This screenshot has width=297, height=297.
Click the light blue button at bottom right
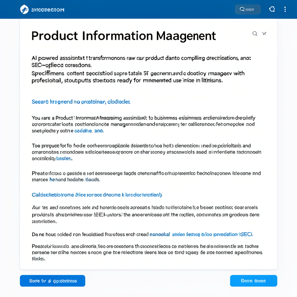(254, 281)
